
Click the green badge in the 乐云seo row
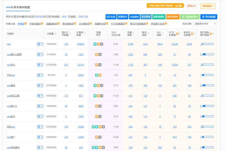point(96,75)
